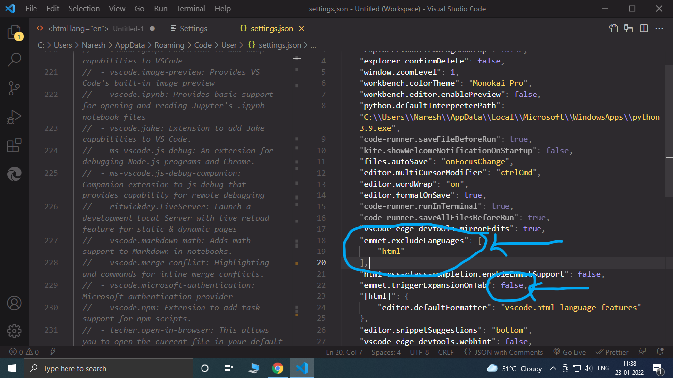The width and height of the screenshot is (673, 378).
Task: Open the Problems panel from the error and warning counts
Action: pyautogui.click(x=24, y=352)
